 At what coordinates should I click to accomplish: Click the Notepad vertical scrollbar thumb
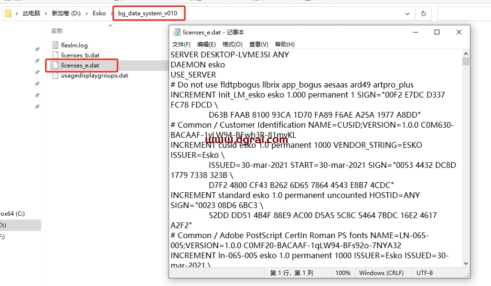pyautogui.click(x=466, y=62)
